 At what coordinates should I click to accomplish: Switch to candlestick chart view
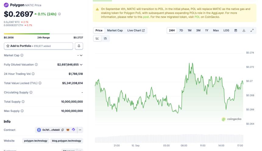point(105,38)
